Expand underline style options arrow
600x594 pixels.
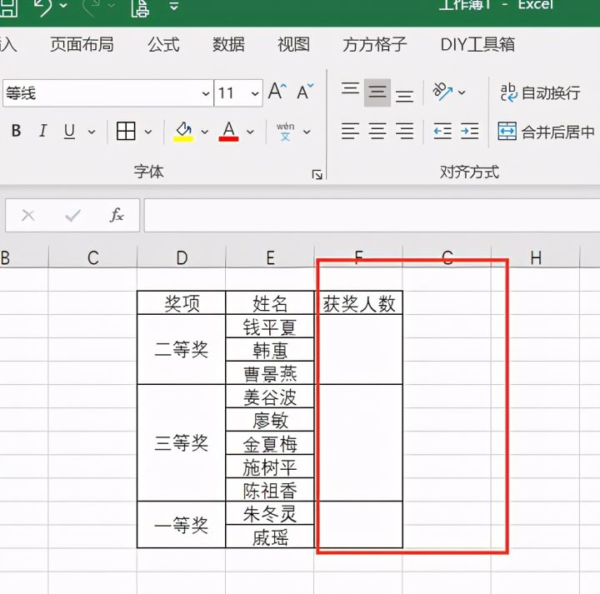click(x=92, y=132)
